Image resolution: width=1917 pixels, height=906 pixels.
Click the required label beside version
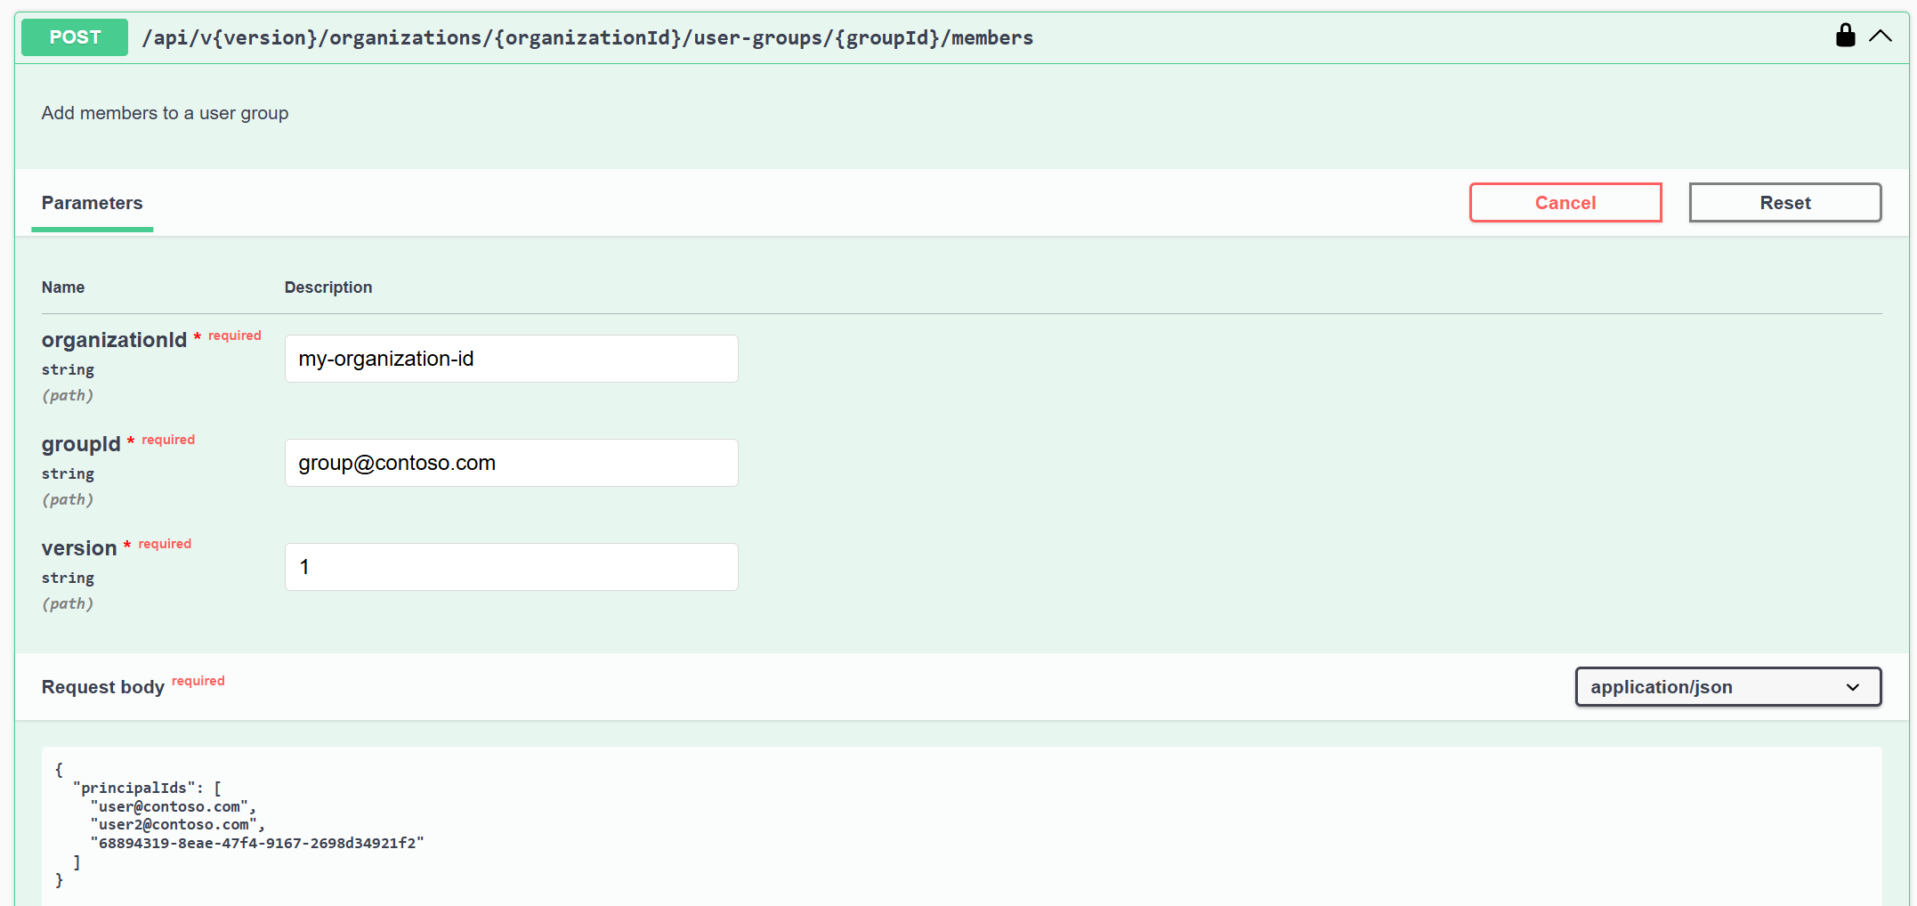click(164, 543)
